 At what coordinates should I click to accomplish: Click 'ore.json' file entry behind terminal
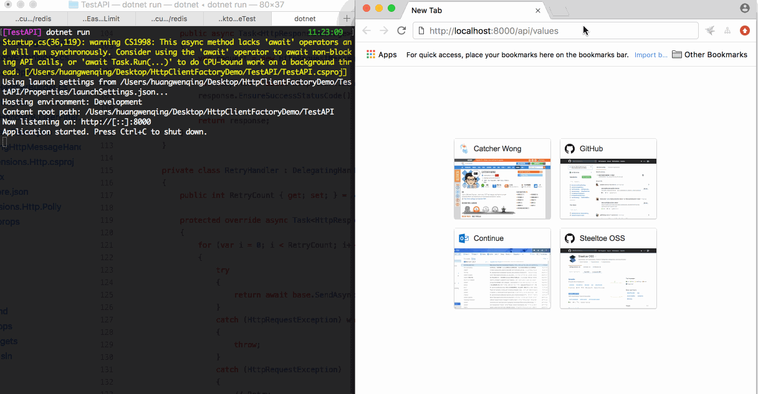coord(14,192)
